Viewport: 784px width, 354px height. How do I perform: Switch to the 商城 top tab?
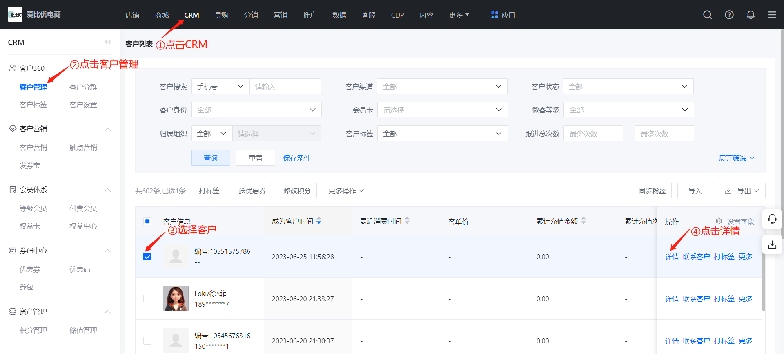pos(162,15)
